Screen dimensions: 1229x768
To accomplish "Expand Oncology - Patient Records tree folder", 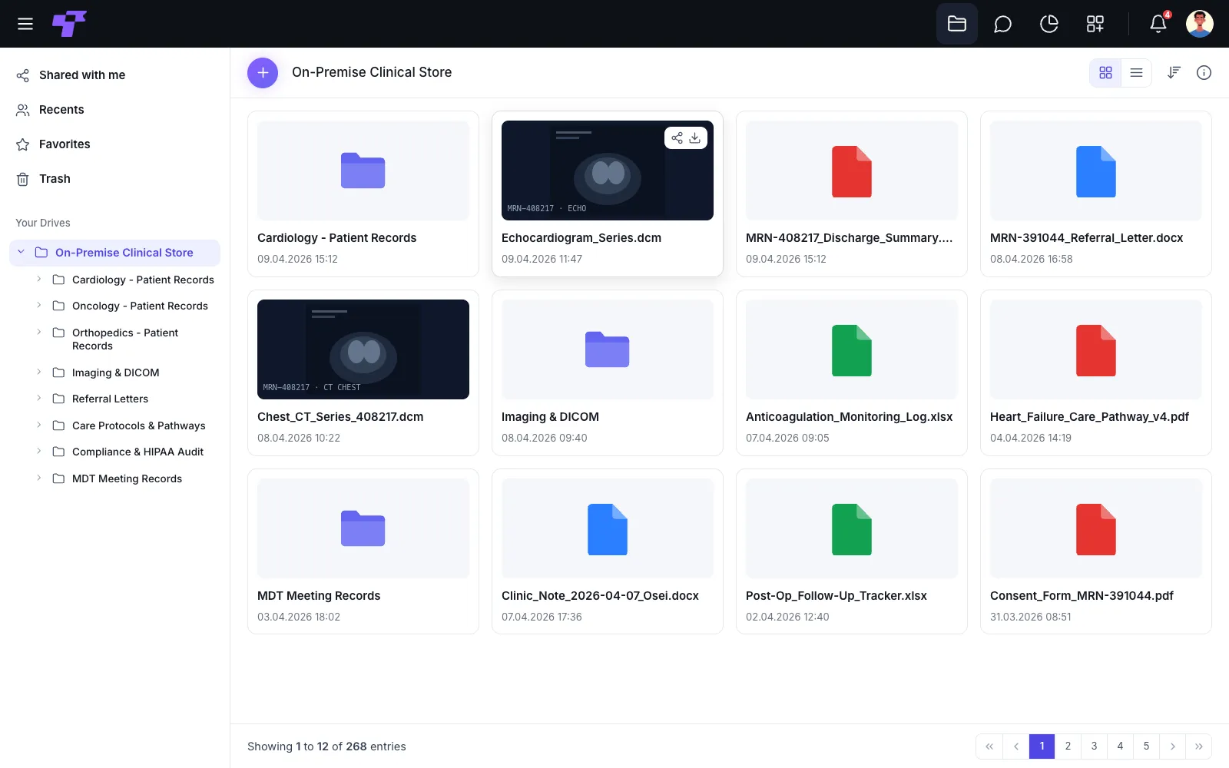I will point(39,305).
